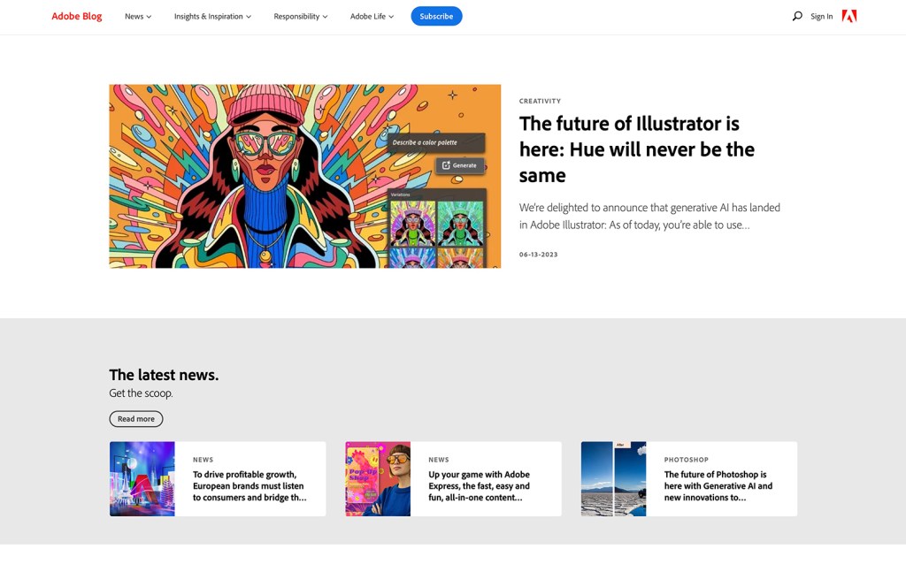Click the PHOTOSHOP category label

[686, 460]
